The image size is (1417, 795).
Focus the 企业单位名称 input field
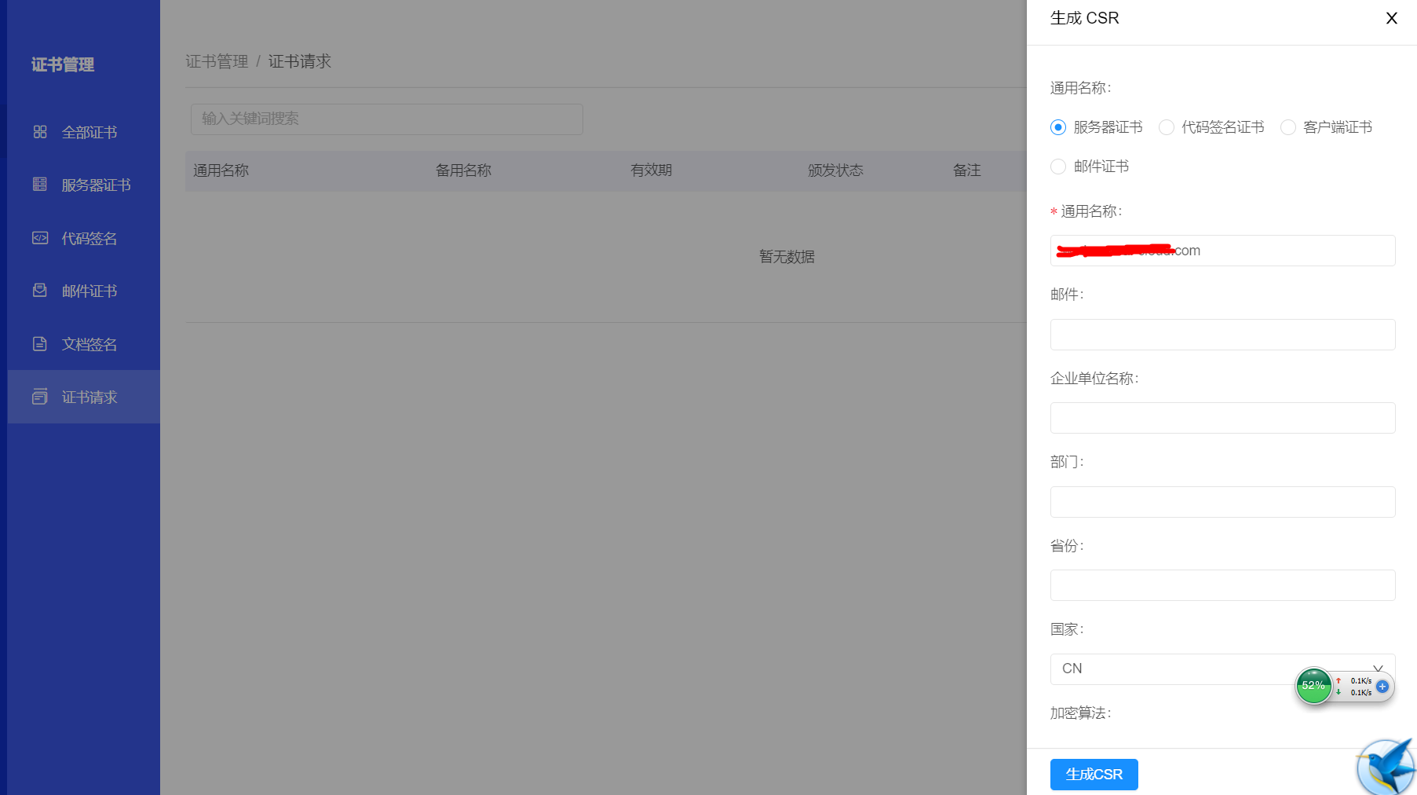(x=1222, y=418)
